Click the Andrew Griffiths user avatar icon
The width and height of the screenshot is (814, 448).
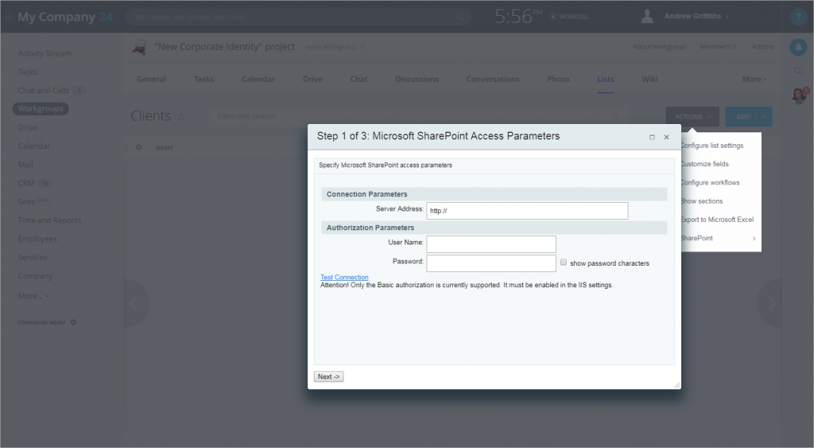coord(647,16)
